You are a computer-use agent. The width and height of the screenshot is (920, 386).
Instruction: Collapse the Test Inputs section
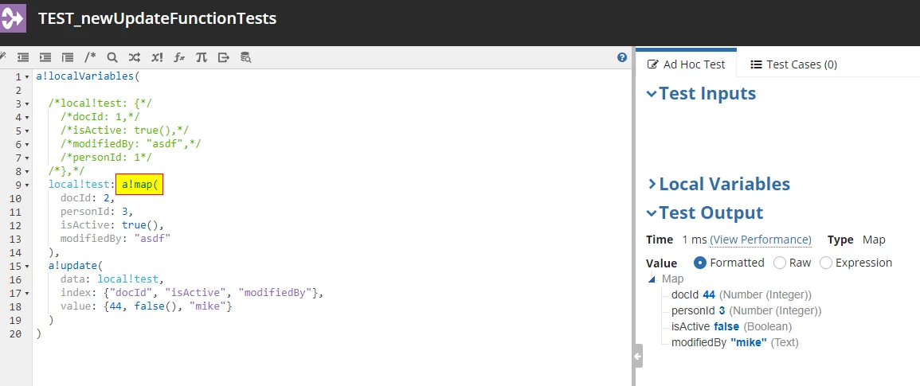point(652,94)
